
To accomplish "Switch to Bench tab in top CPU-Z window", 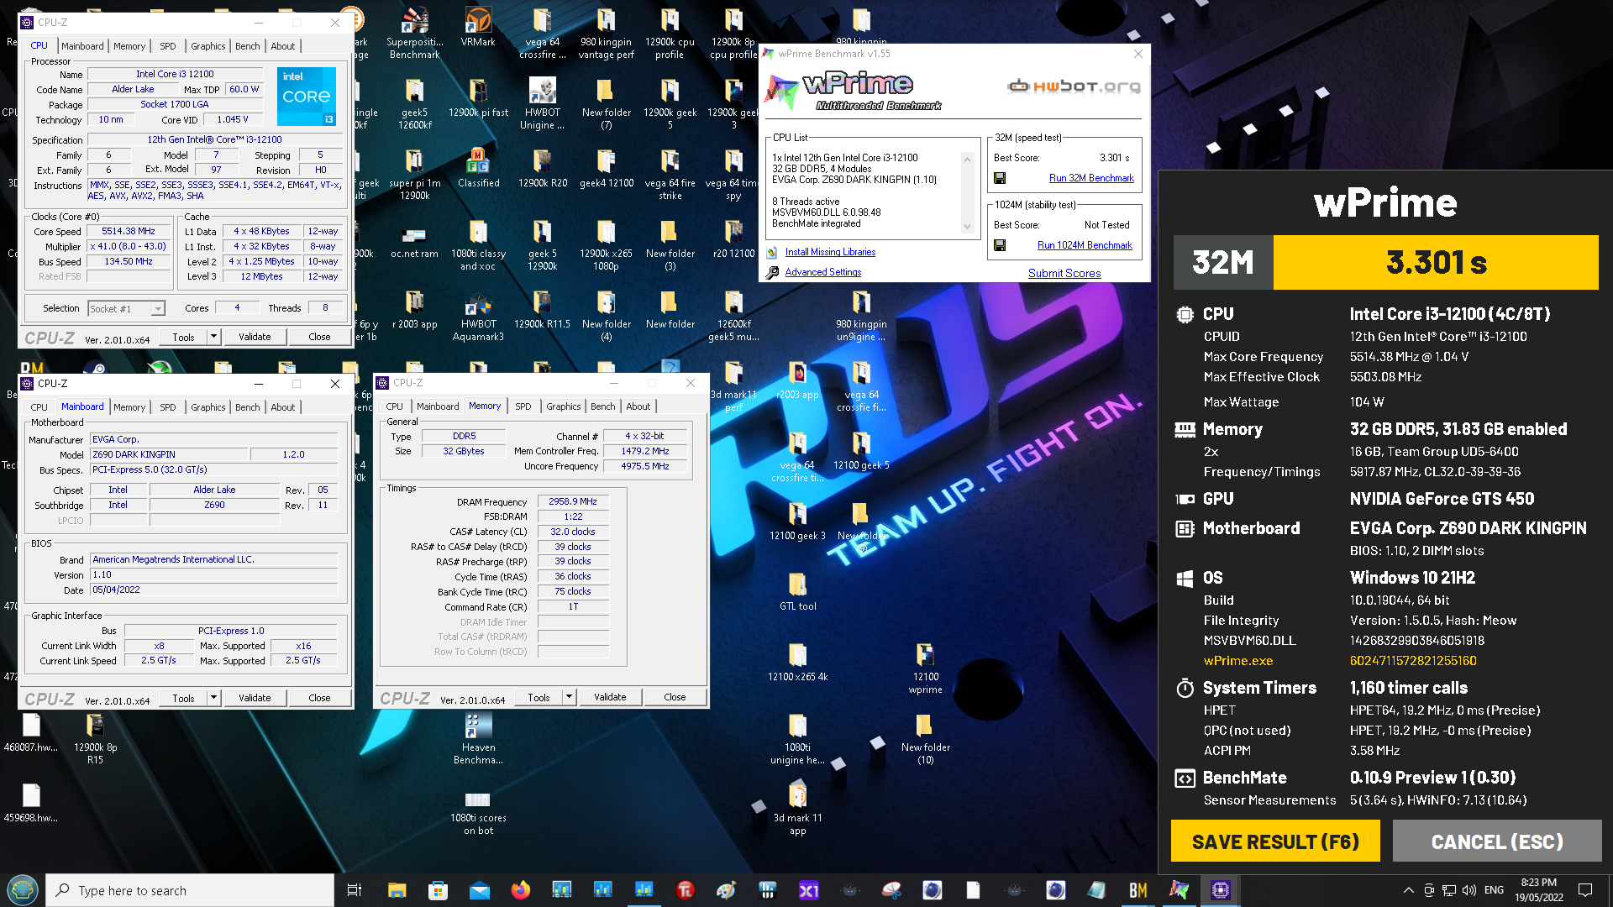I will tap(247, 46).
